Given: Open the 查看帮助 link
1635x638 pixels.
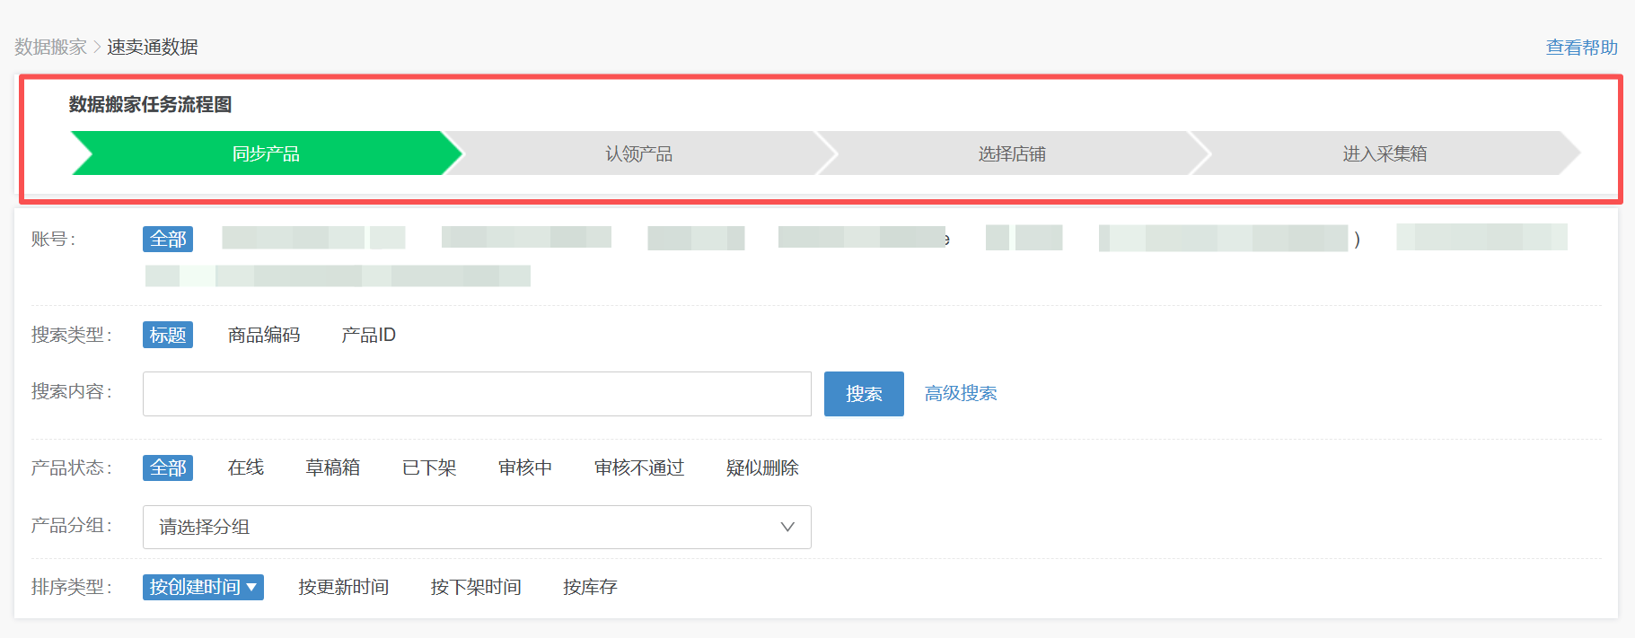Looking at the screenshot, I should click(1581, 48).
